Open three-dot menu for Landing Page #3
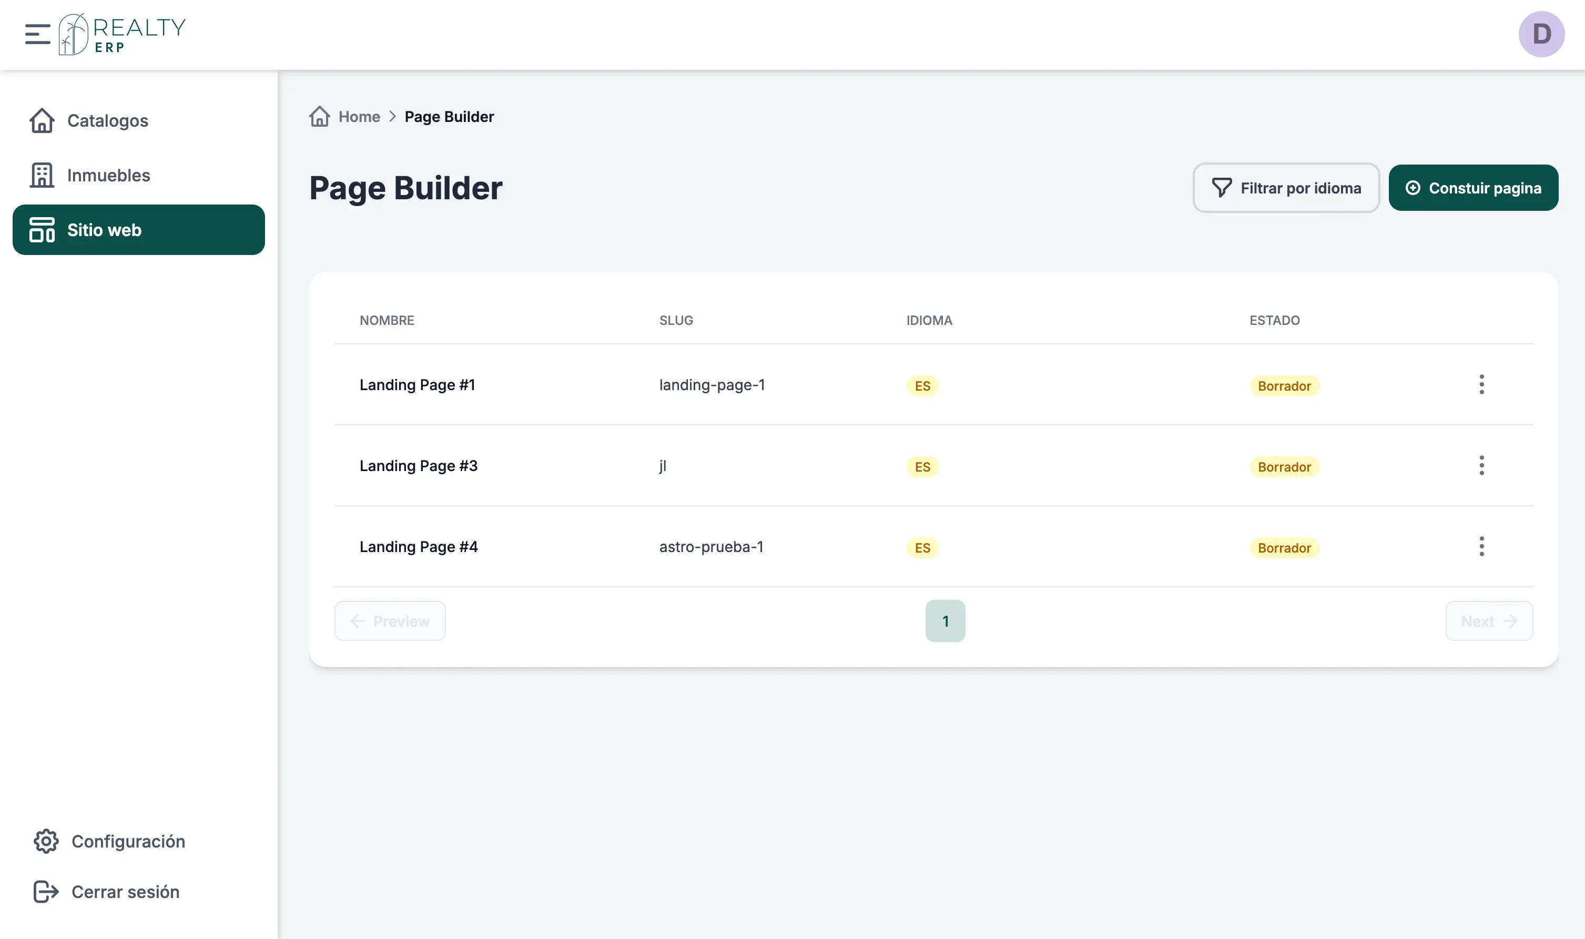1585x939 pixels. pos(1481,466)
